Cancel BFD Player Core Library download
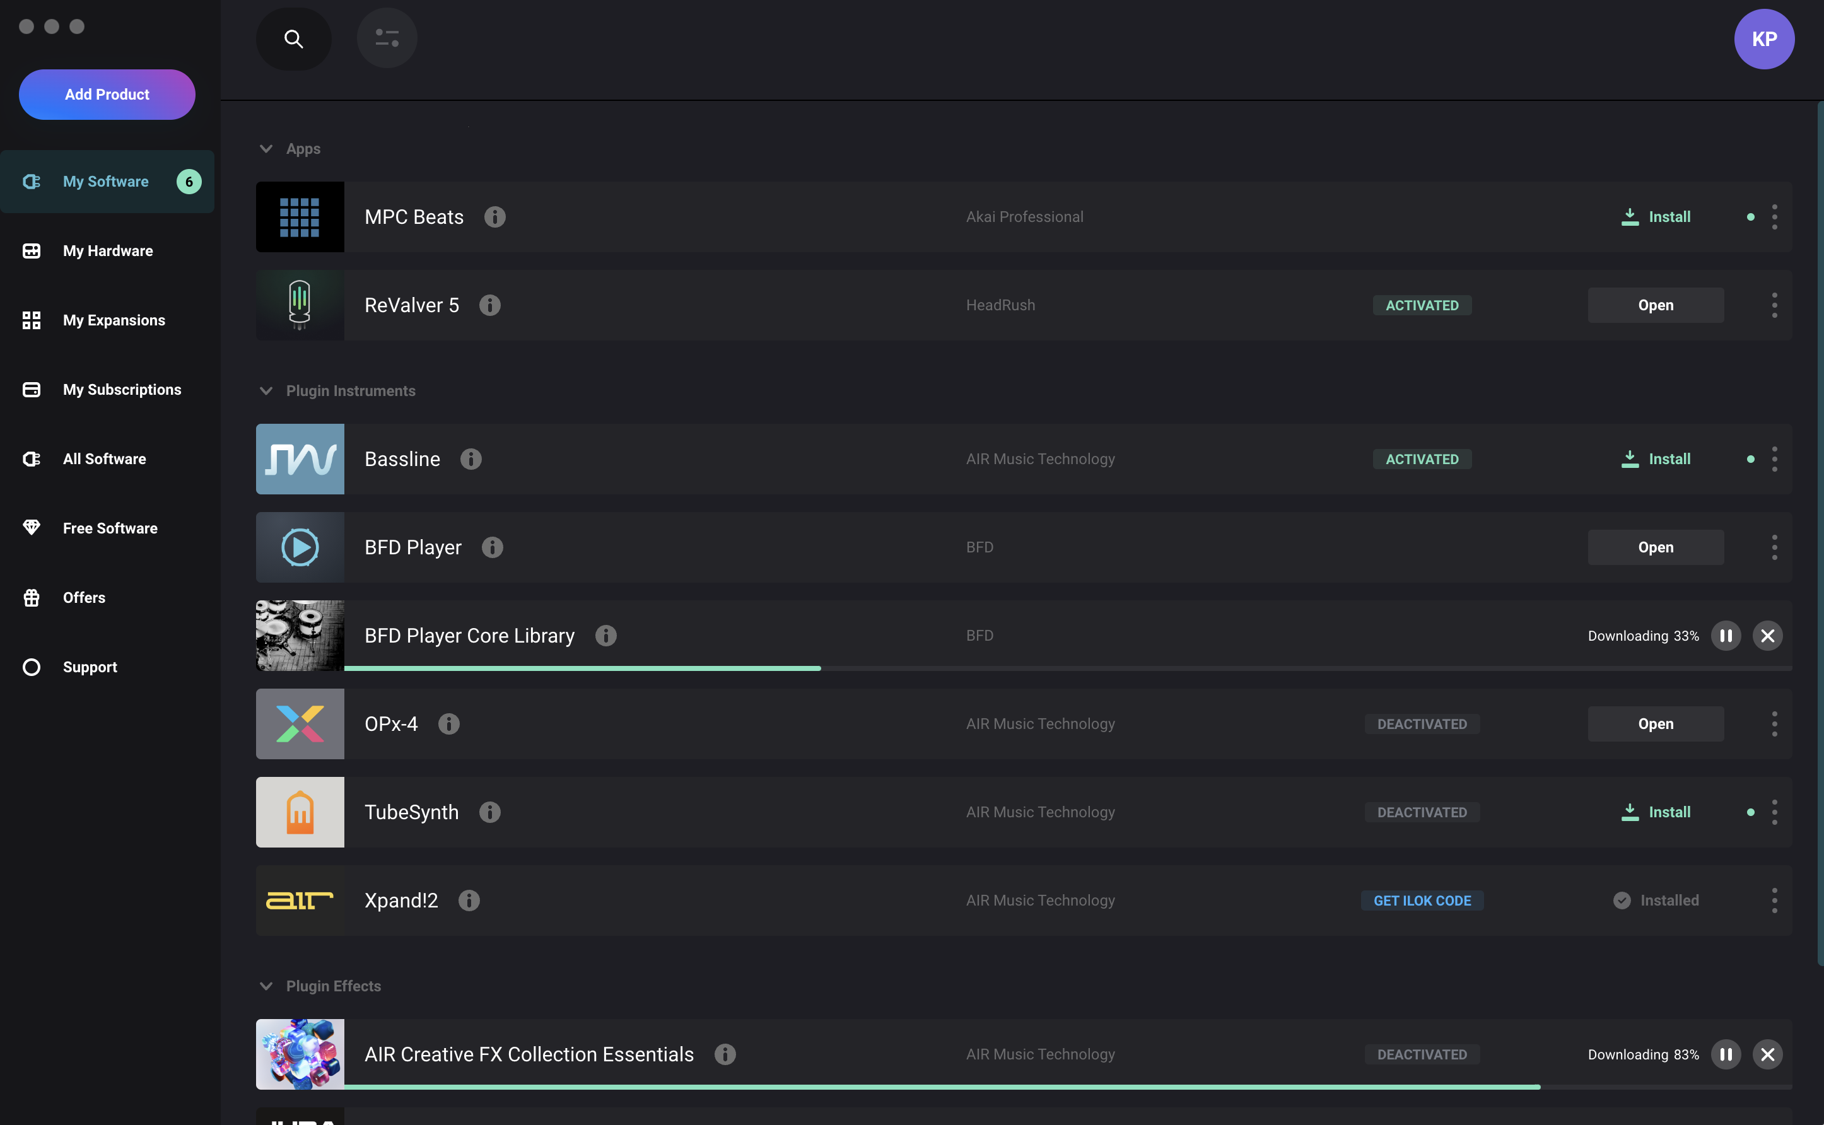The width and height of the screenshot is (1824, 1125). click(x=1767, y=636)
